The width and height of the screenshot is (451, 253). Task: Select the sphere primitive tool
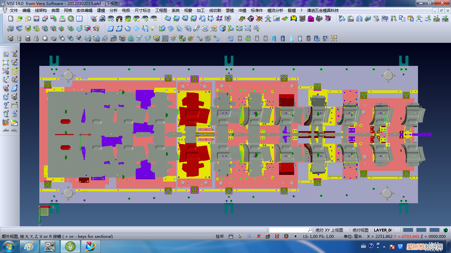tap(45, 39)
